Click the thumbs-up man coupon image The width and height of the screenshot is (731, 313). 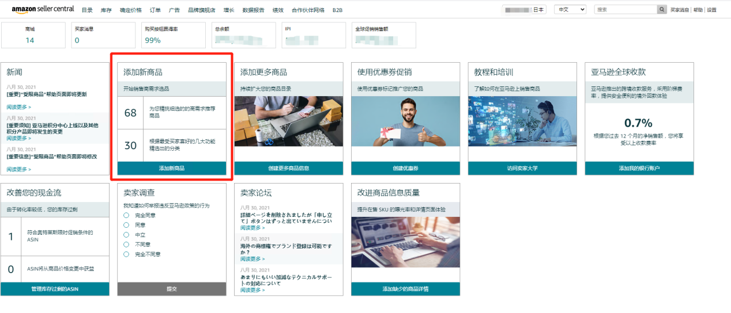[x=406, y=121]
